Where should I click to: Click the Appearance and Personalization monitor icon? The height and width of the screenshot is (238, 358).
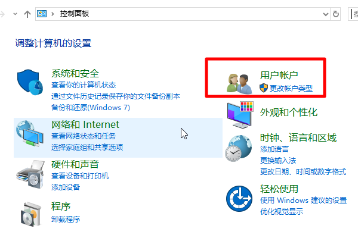click(240, 115)
